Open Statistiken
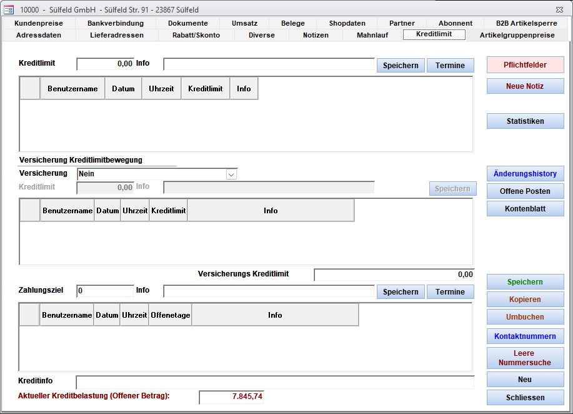573x414 pixels. pyautogui.click(x=525, y=121)
